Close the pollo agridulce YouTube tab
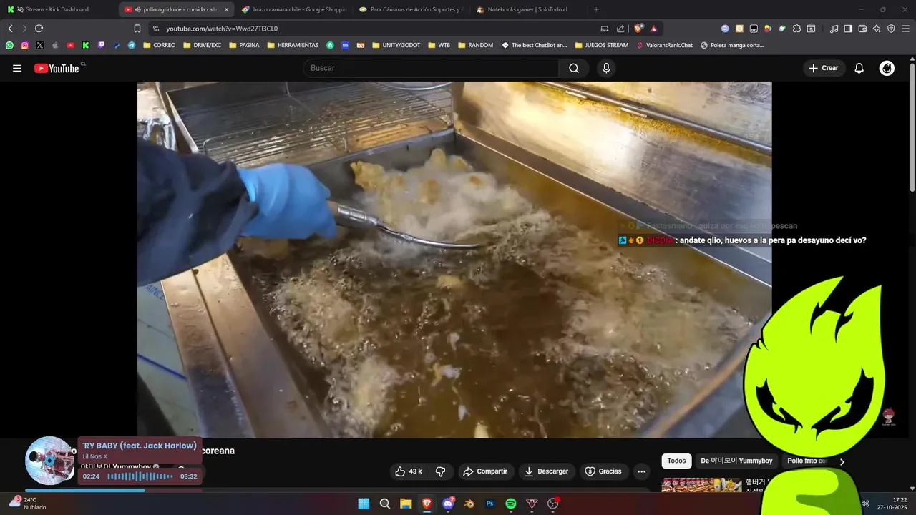The width and height of the screenshot is (916, 515). click(x=227, y=9)
